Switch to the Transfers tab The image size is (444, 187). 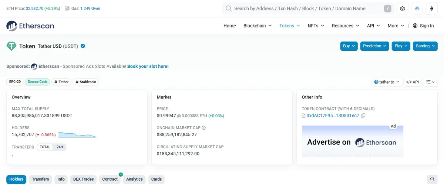(40, 179)
